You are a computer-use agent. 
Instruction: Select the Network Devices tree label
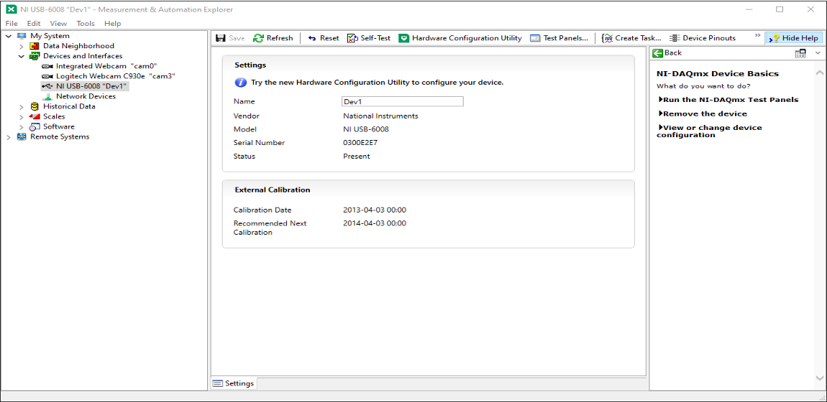pyautogui.click(x=86, y=96)
